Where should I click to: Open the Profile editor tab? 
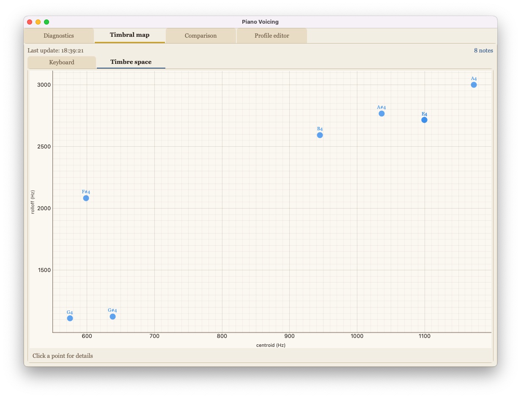(x=272, y=36)
